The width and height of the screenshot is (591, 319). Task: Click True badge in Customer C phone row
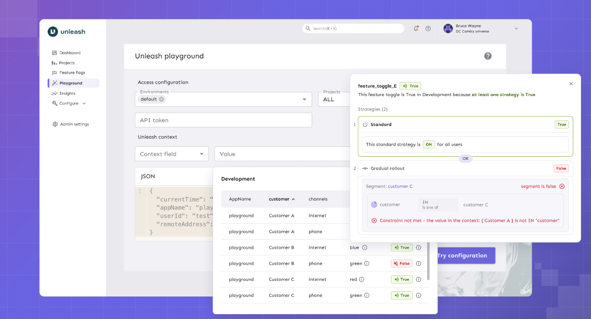pos(402,296)
